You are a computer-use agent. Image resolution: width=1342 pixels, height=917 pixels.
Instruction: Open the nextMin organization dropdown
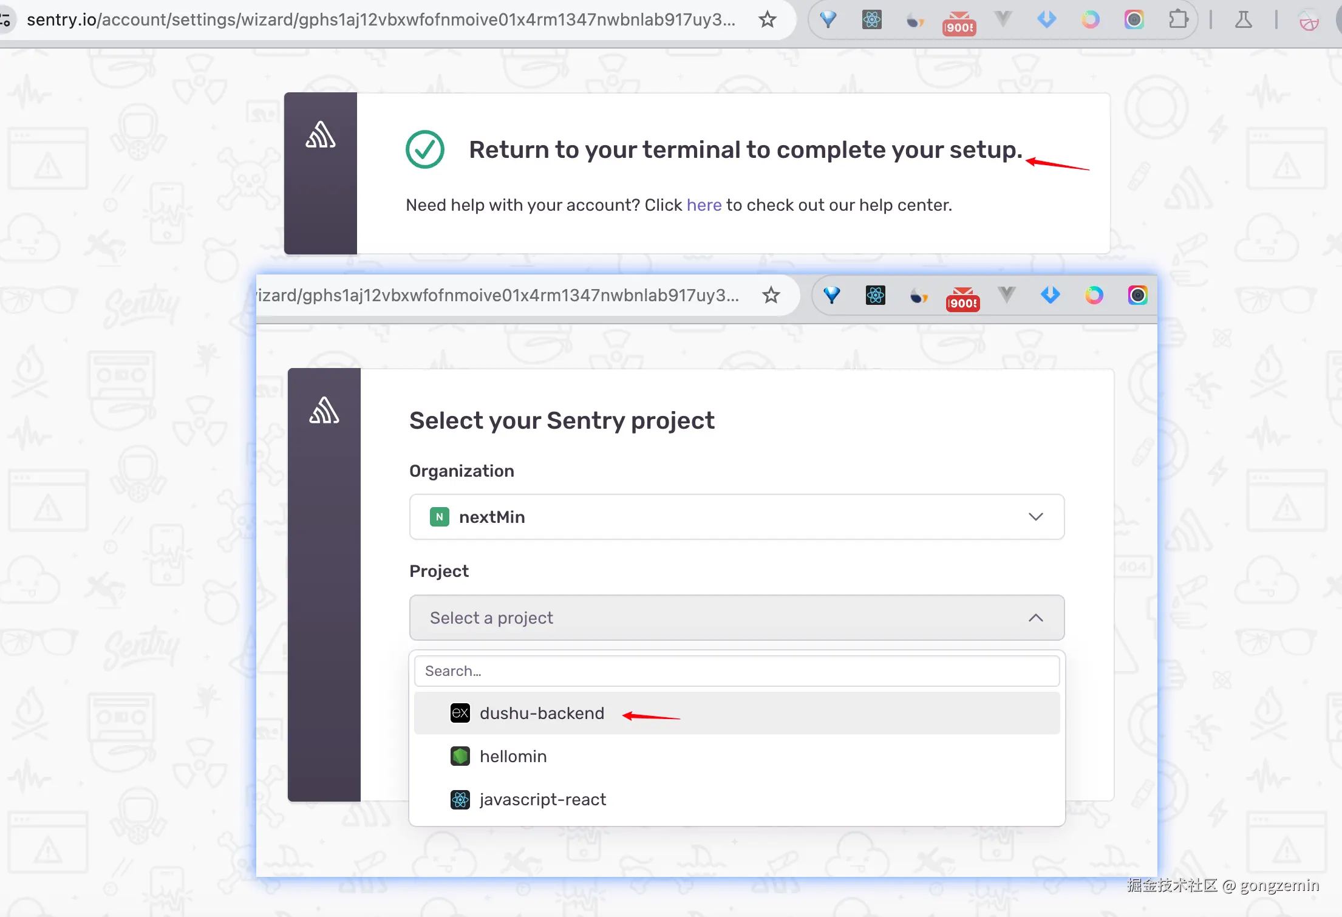coord(736,517)
